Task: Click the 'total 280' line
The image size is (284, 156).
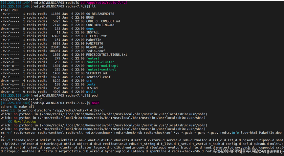Action: click(x=9, y=10)
